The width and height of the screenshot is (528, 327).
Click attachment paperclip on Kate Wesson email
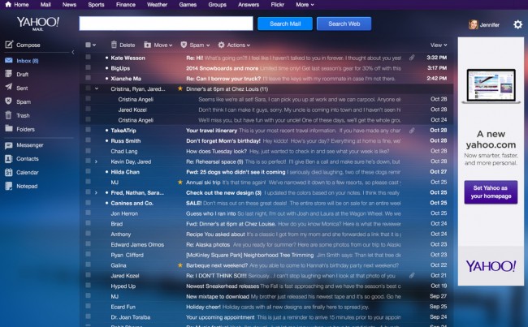point(412,58)
